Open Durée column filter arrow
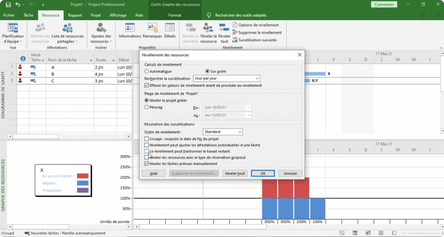 click(113, 60)
